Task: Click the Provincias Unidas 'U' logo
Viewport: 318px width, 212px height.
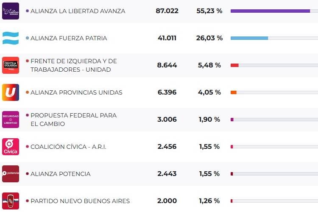Action: coord(11,92)
